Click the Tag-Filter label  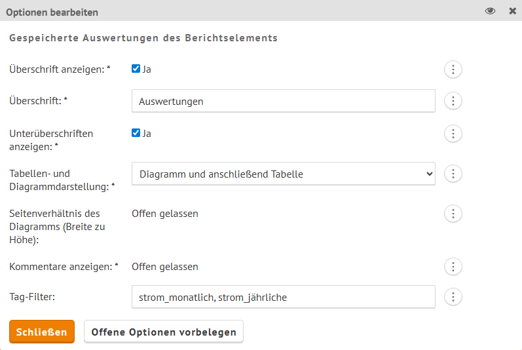(32, 296)
